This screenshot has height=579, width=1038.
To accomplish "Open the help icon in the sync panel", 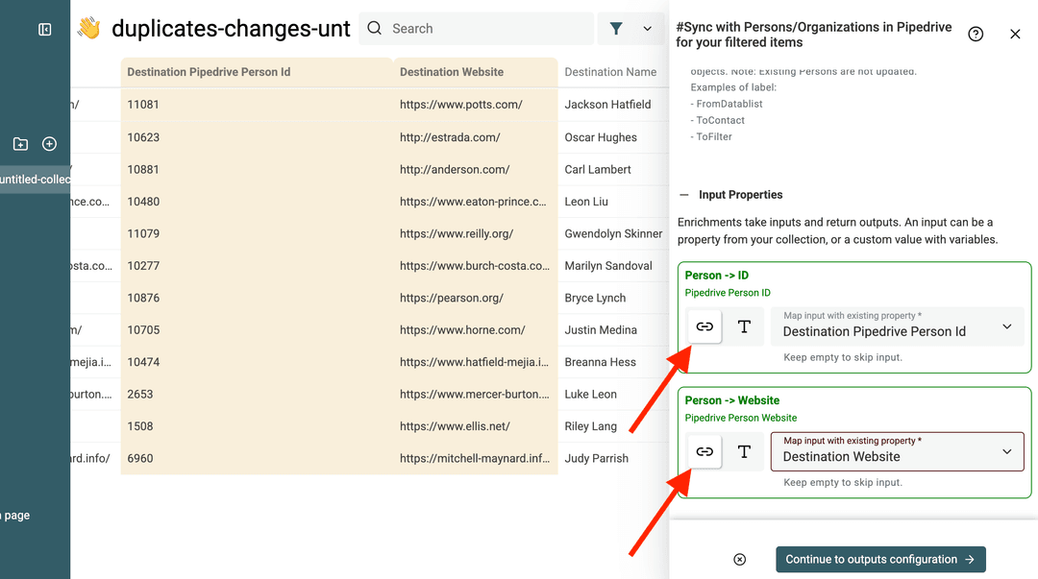I will [x=976, y=34].
